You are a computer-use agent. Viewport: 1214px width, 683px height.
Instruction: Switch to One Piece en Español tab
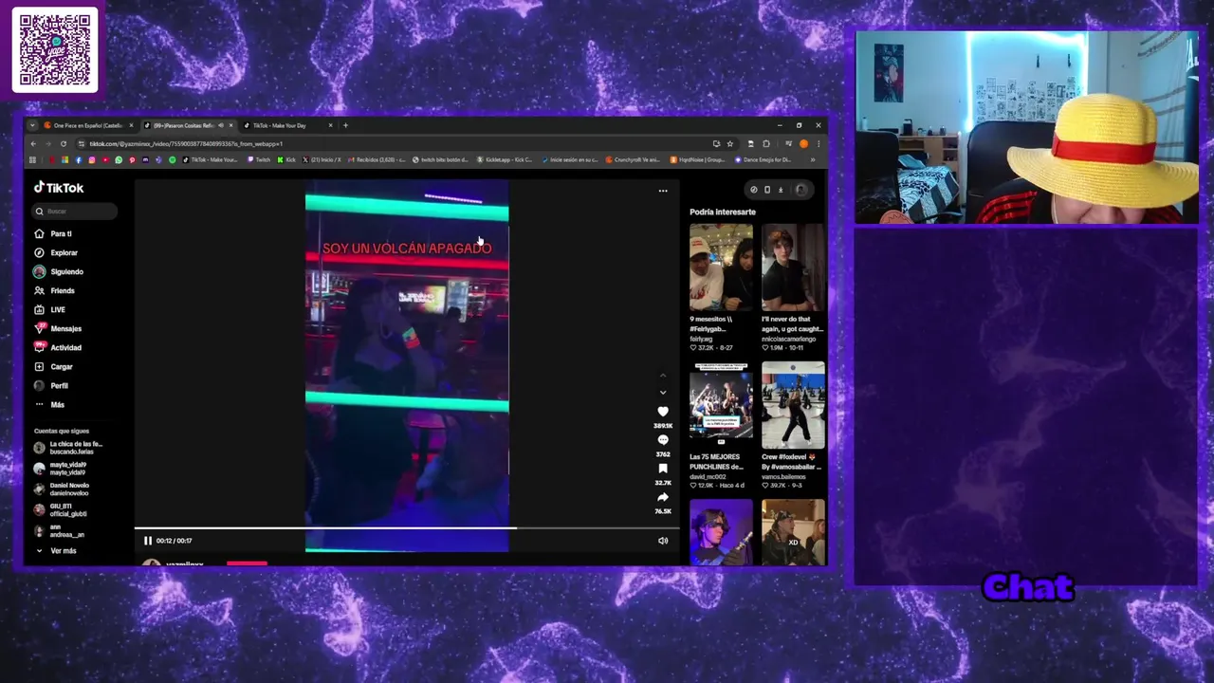coord(88,125)
